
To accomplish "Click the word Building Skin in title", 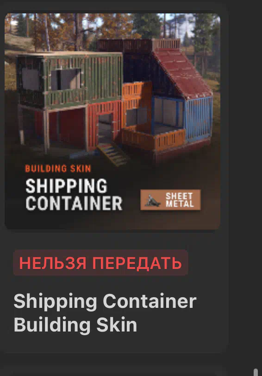I will (75, 325).
